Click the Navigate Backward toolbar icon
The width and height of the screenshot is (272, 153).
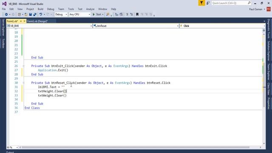6,14
